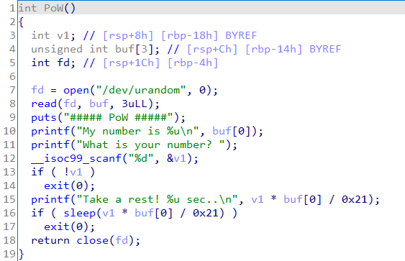Click 0x21 constant on line 15

coord(355,199)
